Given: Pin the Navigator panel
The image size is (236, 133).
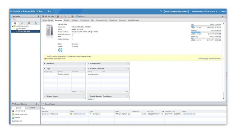Looking at the screenshot, I should tap(38, 16).
